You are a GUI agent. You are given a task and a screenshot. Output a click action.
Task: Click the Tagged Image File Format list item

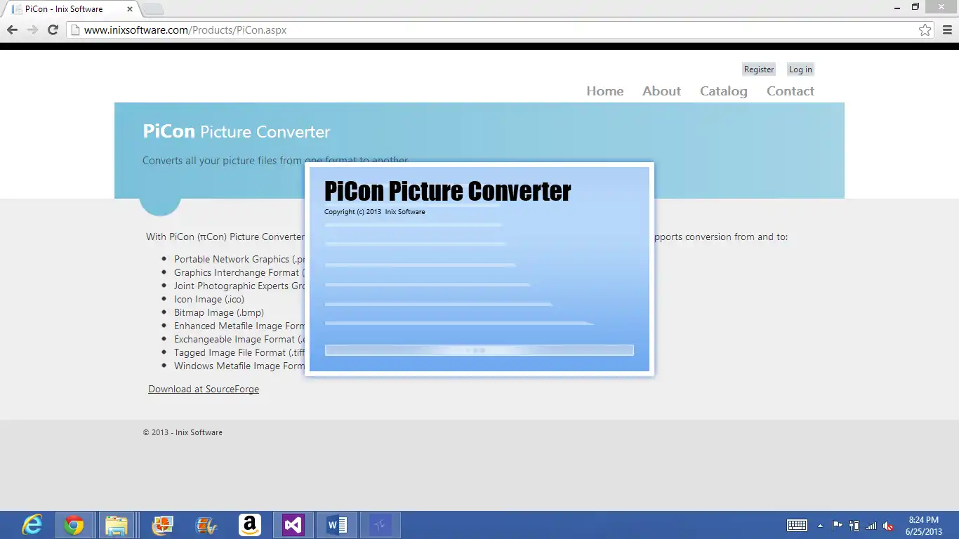(x=239, y=353)
